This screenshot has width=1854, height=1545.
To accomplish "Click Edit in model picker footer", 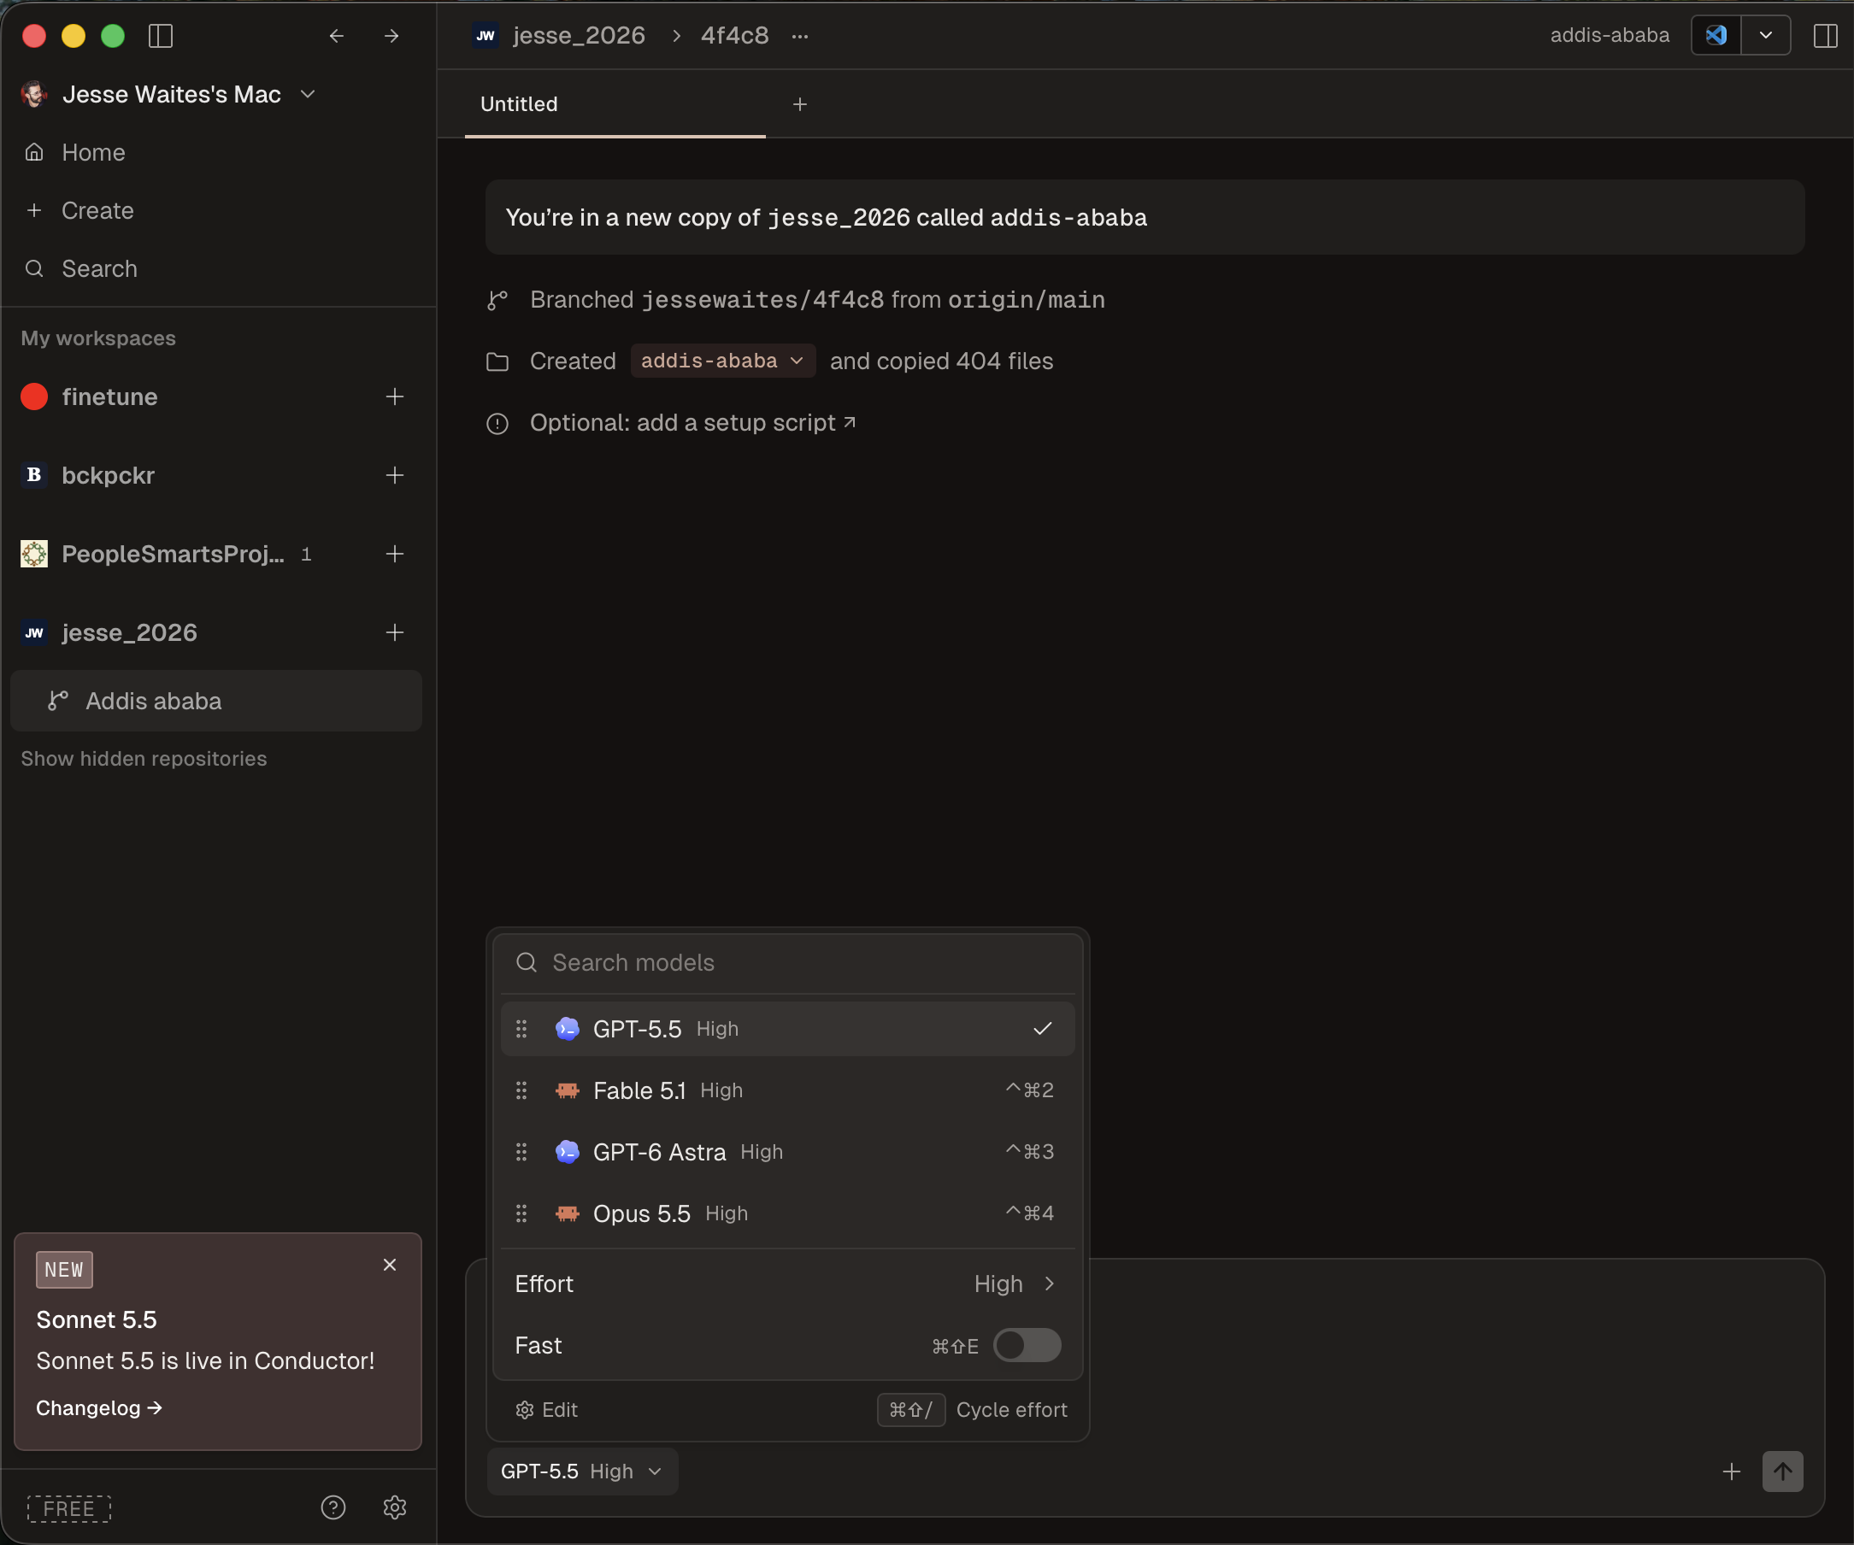I will (547, 1409).
